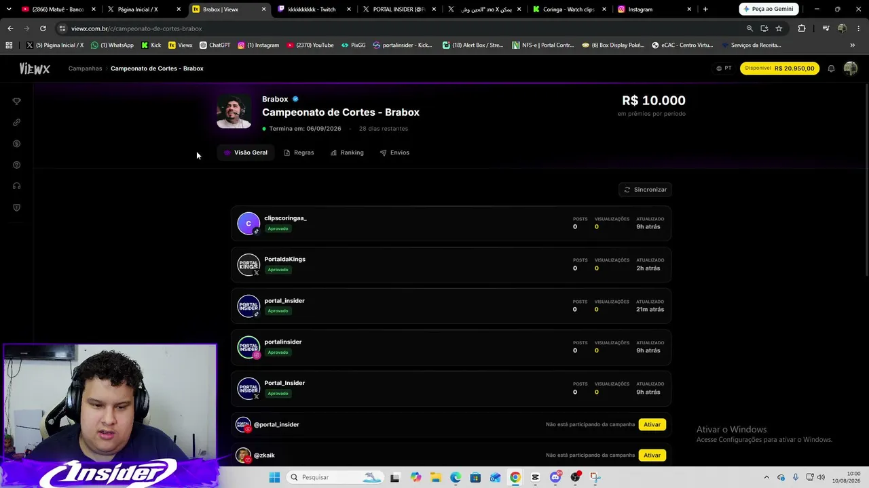The width and height of the screenshot is (869, 488).
Task: Click the Brabox campaign profile picture
Action: click(x=234, y=111)
